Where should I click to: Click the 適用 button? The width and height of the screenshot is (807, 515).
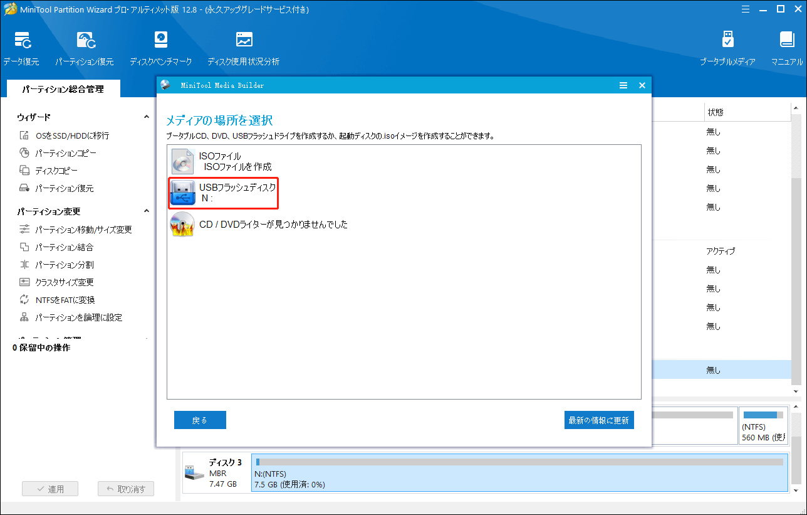(50, 489)
